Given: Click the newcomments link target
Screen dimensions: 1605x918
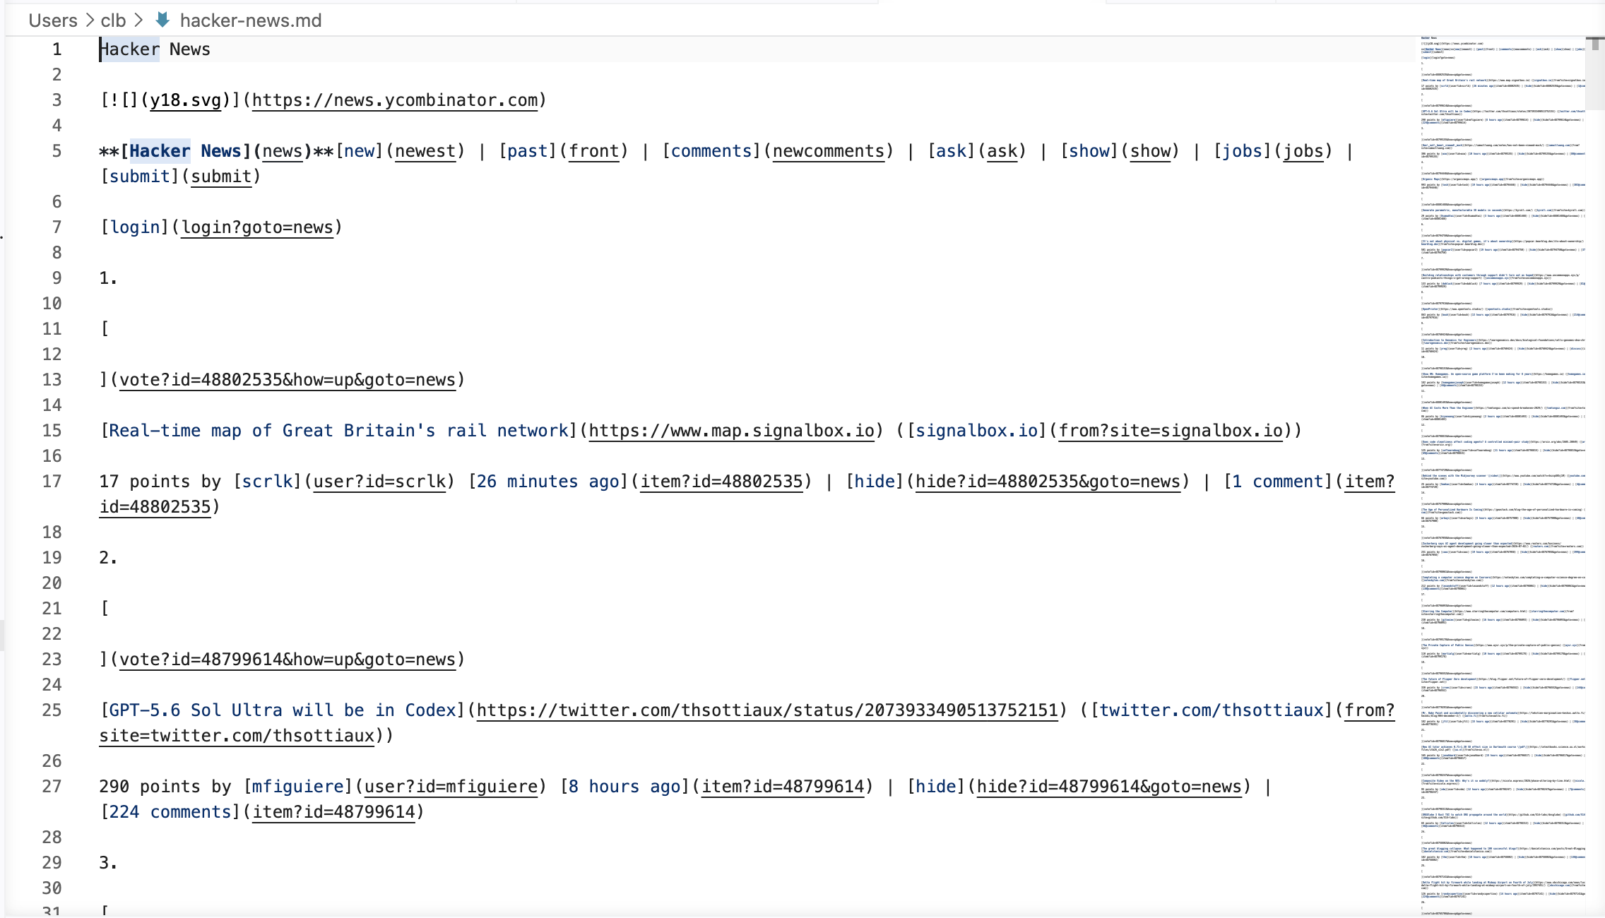Looking at the screenshot, I should click(x=829, y=151).
